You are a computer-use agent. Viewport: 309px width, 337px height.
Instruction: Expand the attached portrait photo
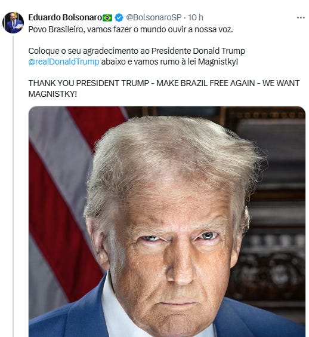click(167, 222)
